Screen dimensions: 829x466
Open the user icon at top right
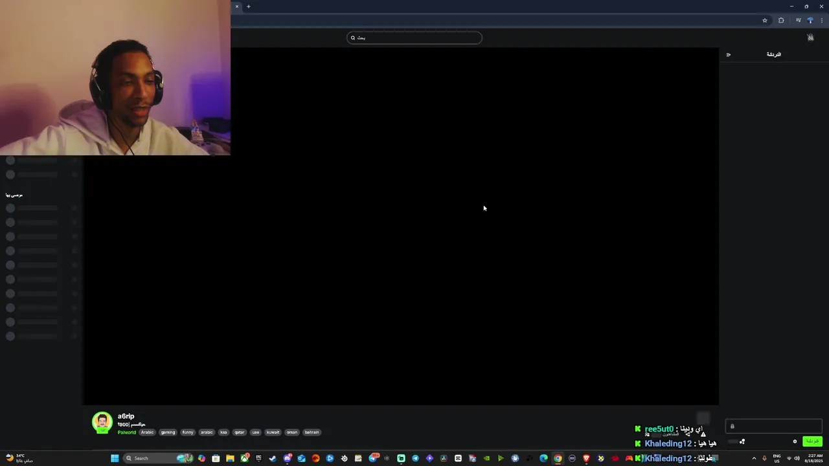point(810,38)
